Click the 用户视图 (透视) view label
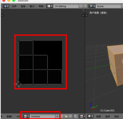Image resolution: width=123 pixels, height=119 pixels. [98, 13]
